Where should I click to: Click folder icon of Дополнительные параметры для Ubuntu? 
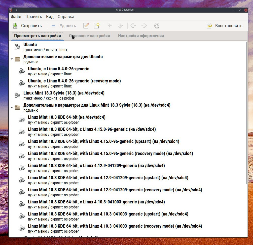[17, 59]
